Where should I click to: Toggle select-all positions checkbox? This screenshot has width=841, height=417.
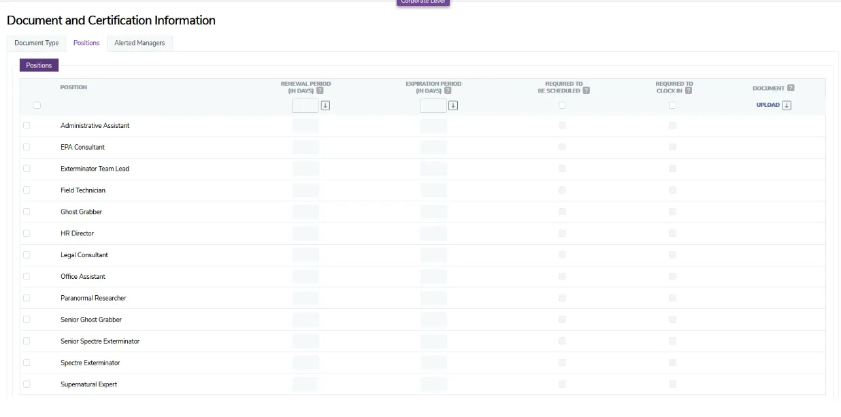(37, 105)
